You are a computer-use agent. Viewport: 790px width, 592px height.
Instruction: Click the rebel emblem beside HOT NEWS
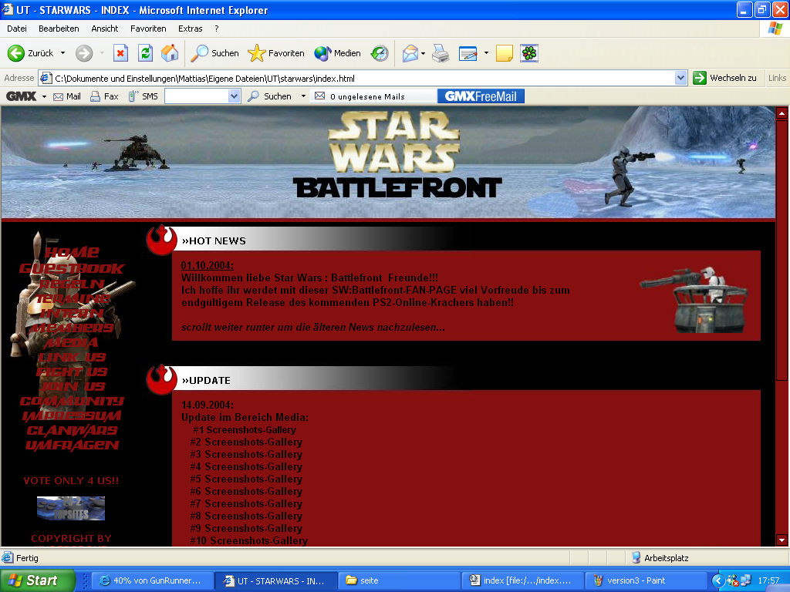coord(162,240)
